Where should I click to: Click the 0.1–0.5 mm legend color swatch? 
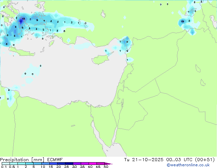tap(6, 164)
